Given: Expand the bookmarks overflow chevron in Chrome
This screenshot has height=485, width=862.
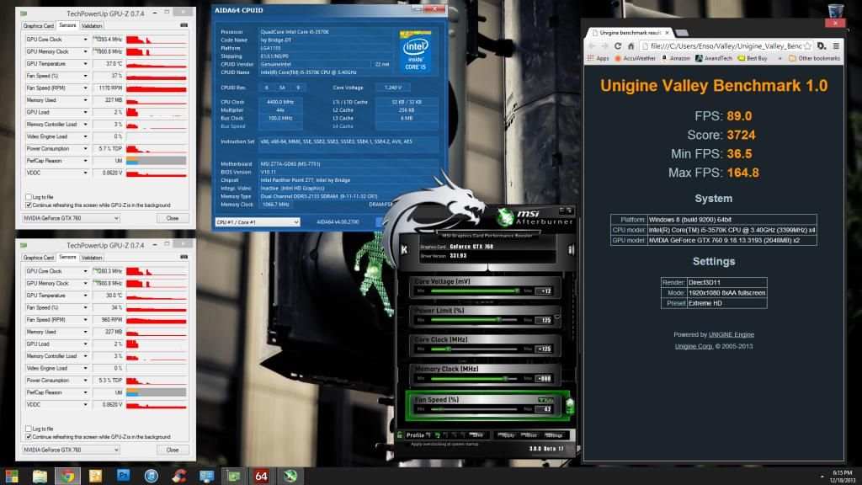Looking at the screenshot, I should click(x=780, y=58).
